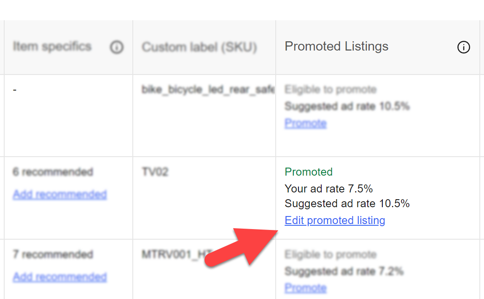Select the Custom label (SKU) column header
Image resolution: width=484 pixels, height=299 pixels.
coord(199,47)
